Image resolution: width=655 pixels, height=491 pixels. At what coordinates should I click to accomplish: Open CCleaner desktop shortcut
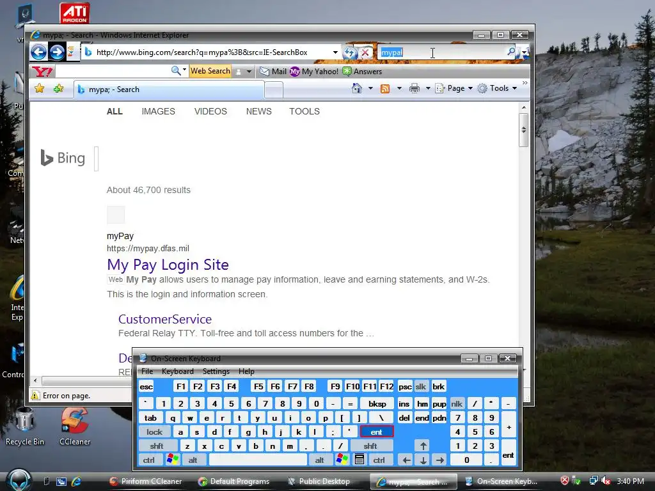75,426
